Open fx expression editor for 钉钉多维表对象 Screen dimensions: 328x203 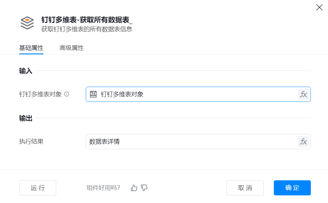coord(303,94)
